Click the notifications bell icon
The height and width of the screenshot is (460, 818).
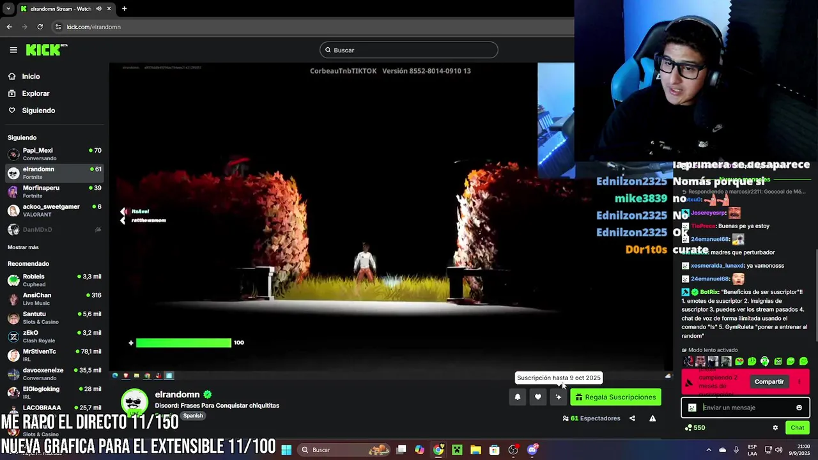pos(518,397)
